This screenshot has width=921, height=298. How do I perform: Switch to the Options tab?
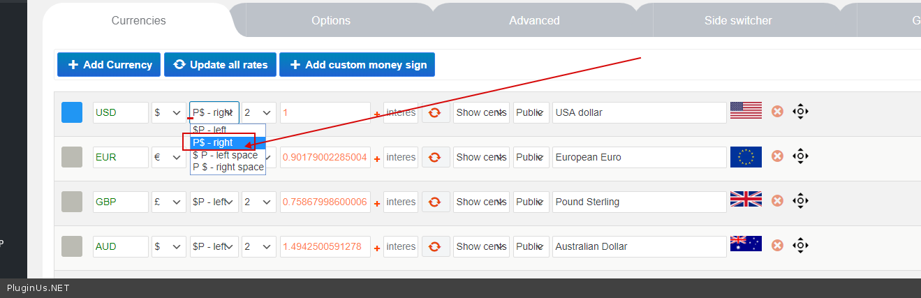tap(331, 20)
